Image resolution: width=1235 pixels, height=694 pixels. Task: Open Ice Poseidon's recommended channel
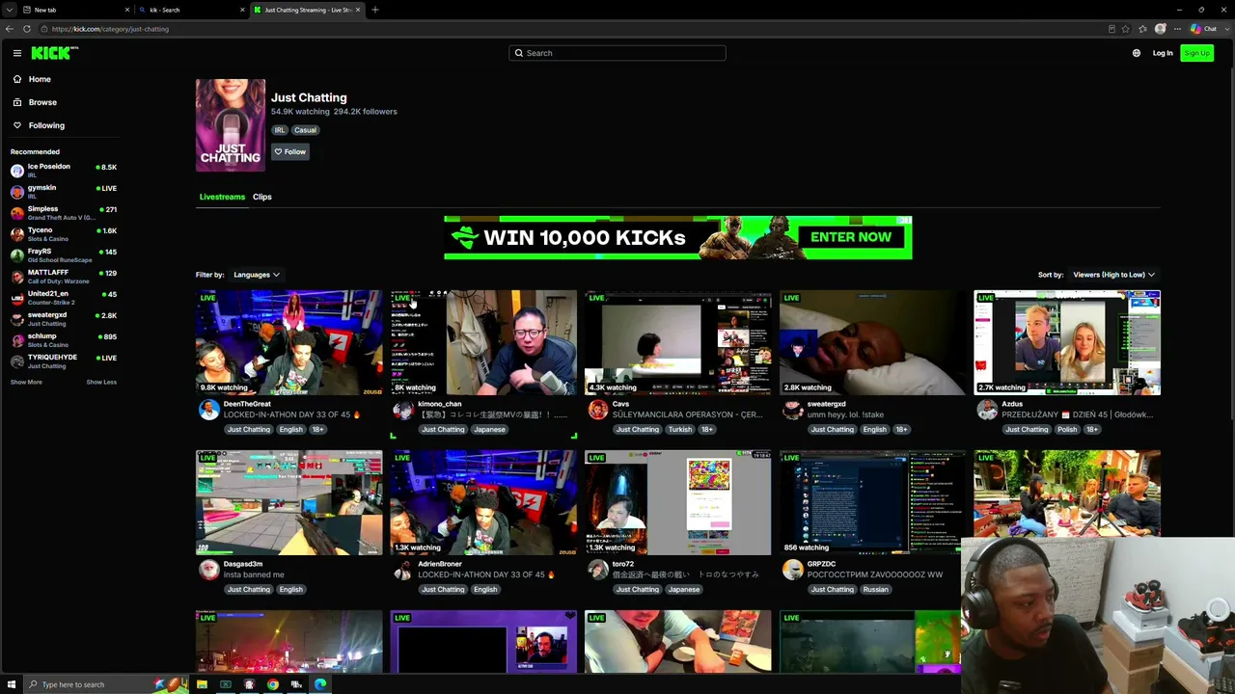(x=63, y=171)
